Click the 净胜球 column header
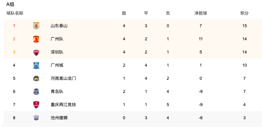The image size is (262, 130). click(x=201, y=13)
